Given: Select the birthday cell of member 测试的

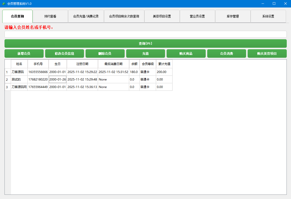Looking at the screenshot, I should tap(57, 79).
